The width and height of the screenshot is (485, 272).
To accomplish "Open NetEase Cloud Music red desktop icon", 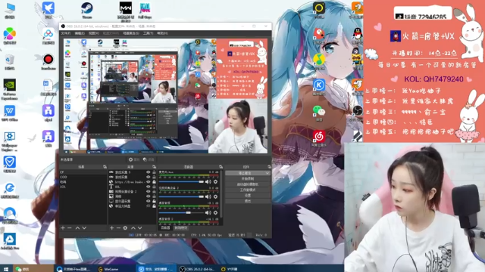I will click(319, 138).
